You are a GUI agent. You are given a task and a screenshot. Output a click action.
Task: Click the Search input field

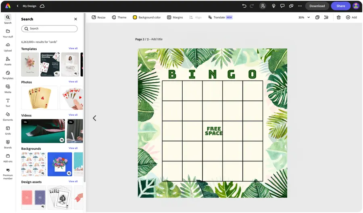point(49,29)
